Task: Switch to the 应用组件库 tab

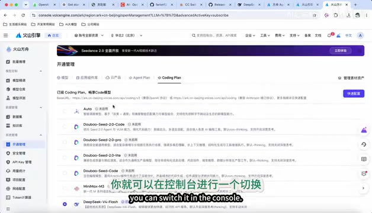Action: click(87, 78)
